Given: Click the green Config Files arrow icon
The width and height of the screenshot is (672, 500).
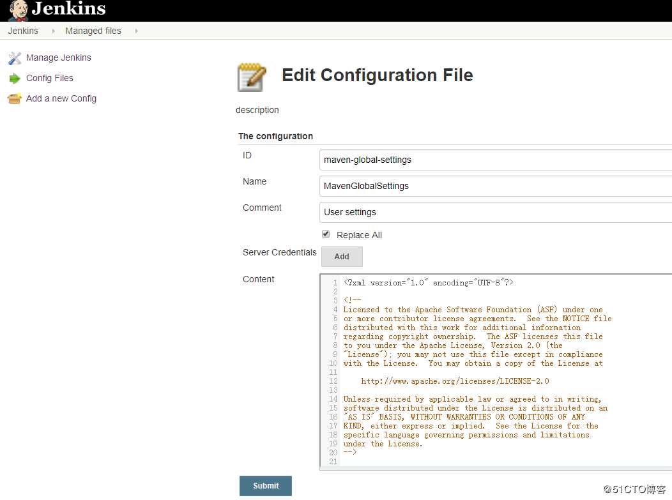Looking at the screenshot, I should pyautogui.click(x=15, y=79).
